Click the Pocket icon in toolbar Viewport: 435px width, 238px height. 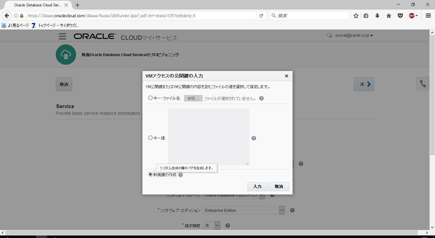click(400, 16)
